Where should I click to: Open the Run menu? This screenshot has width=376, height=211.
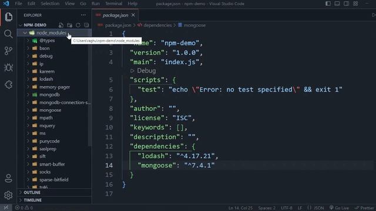coord(95,4)
